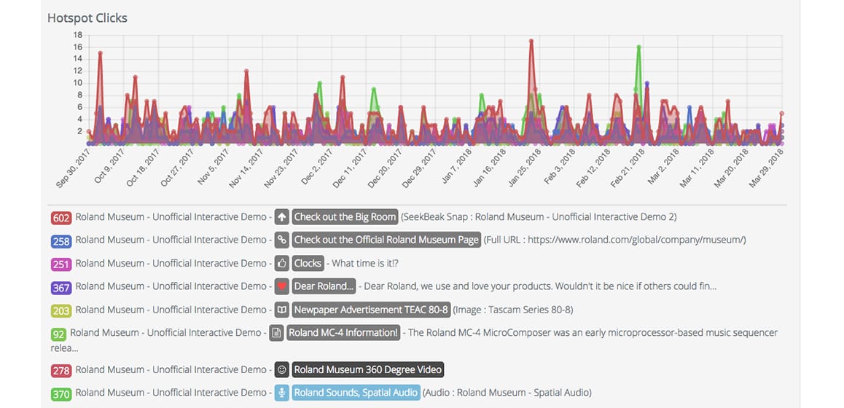This screenshot has height=408, width=844.
Task: Open Check out the Official Roland Museum Page
Action: coord(386,240)
